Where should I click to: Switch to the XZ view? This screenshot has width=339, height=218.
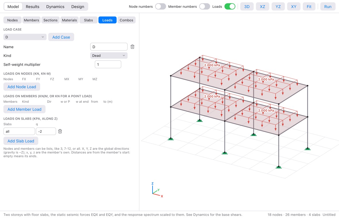263,7
